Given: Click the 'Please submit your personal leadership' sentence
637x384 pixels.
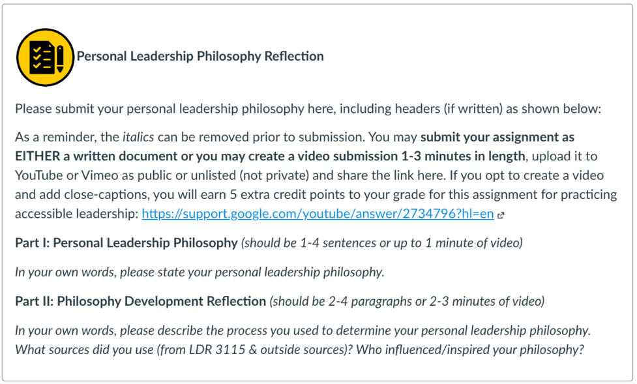Looking at the screenshot, I should coord(308,109).
